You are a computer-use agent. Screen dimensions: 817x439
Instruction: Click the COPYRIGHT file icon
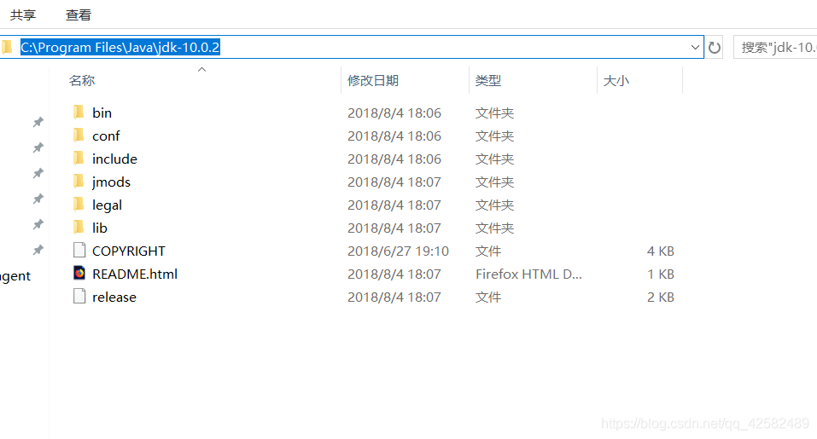(x=79, y=251)
